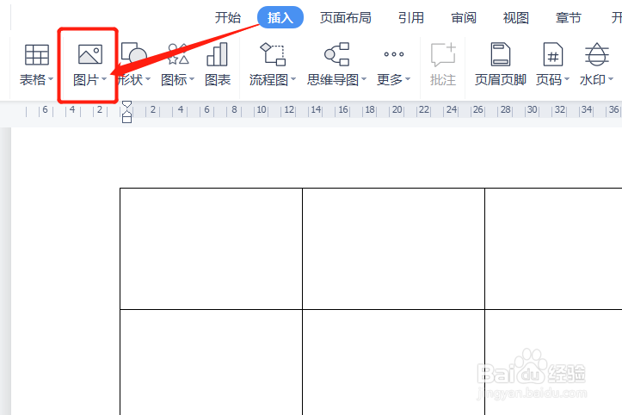Screen dimensions: 622x415
Task: Click the Picture (图片) icon
Action: pos(90,54)
